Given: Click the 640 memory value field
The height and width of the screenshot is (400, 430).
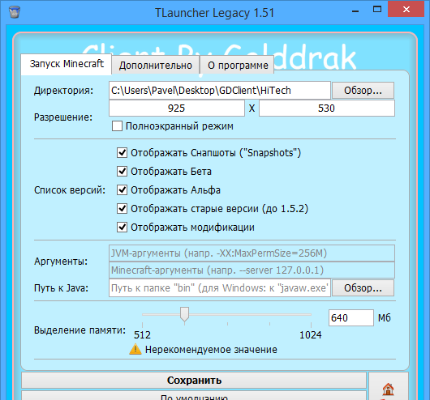Looking at the screenshot, I should [x=351, y=318].
